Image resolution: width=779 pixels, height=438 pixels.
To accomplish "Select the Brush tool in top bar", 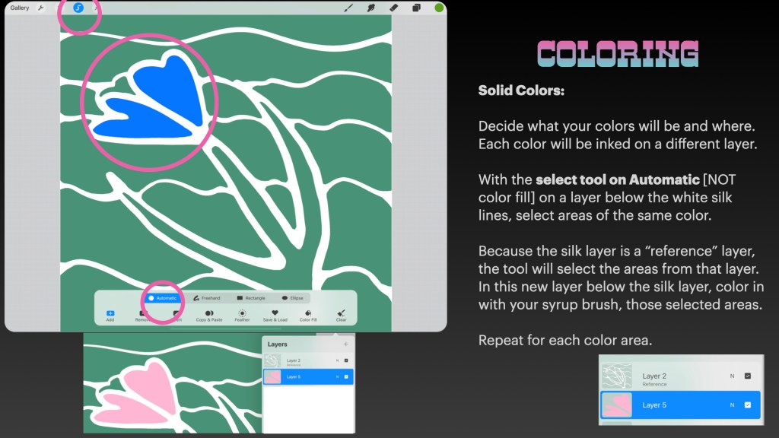I will click(x=348, y=8).
